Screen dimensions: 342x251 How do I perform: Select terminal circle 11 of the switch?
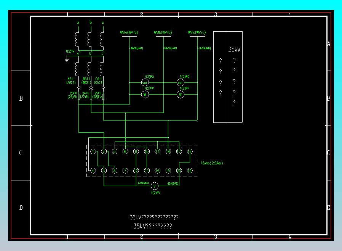(x=147, y=171)
